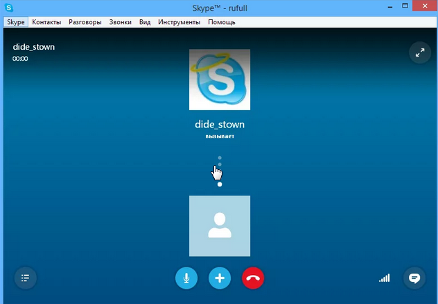Maximize the Skype window
The image size is (438, 304).
[405, 6]
